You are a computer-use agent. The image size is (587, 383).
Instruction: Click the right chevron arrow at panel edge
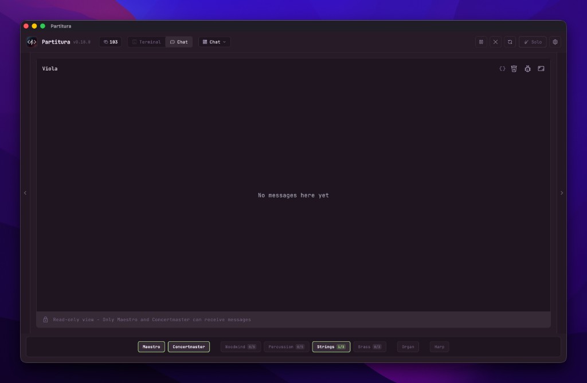[x=562, y=193]
